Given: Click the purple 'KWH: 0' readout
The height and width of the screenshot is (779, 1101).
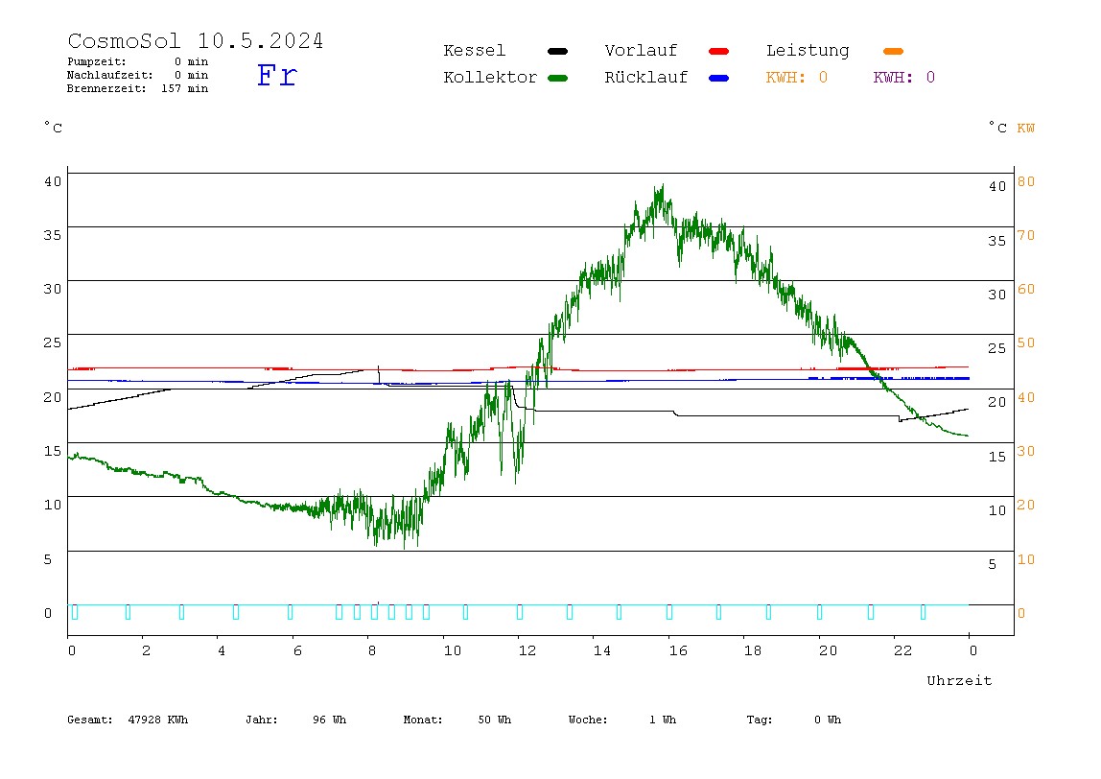Looking at the screenshot, I should pyautogui.click(x=903, y=78).
